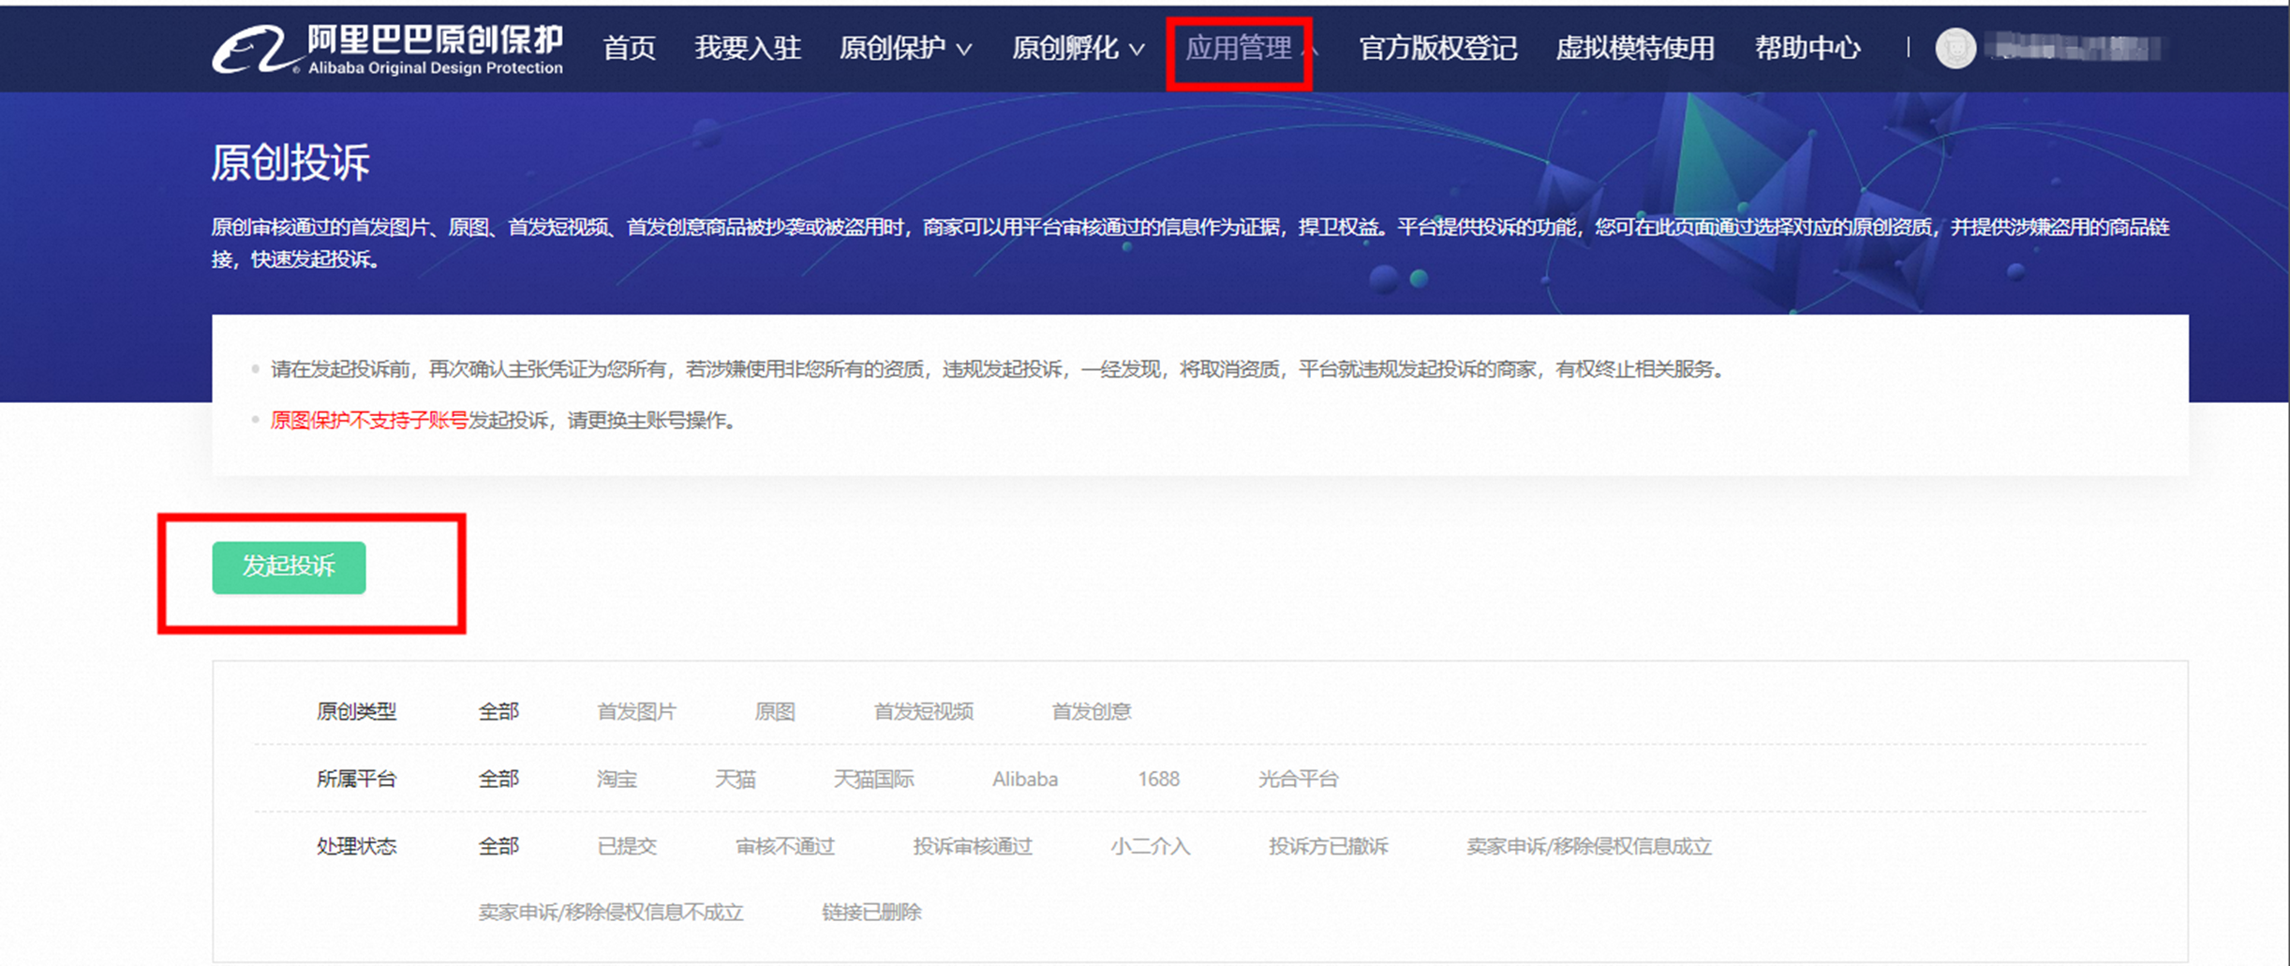The image size is (2290, 966).
Task: Click the 原创投诉 page heading
Action: [x=290, y=163]
